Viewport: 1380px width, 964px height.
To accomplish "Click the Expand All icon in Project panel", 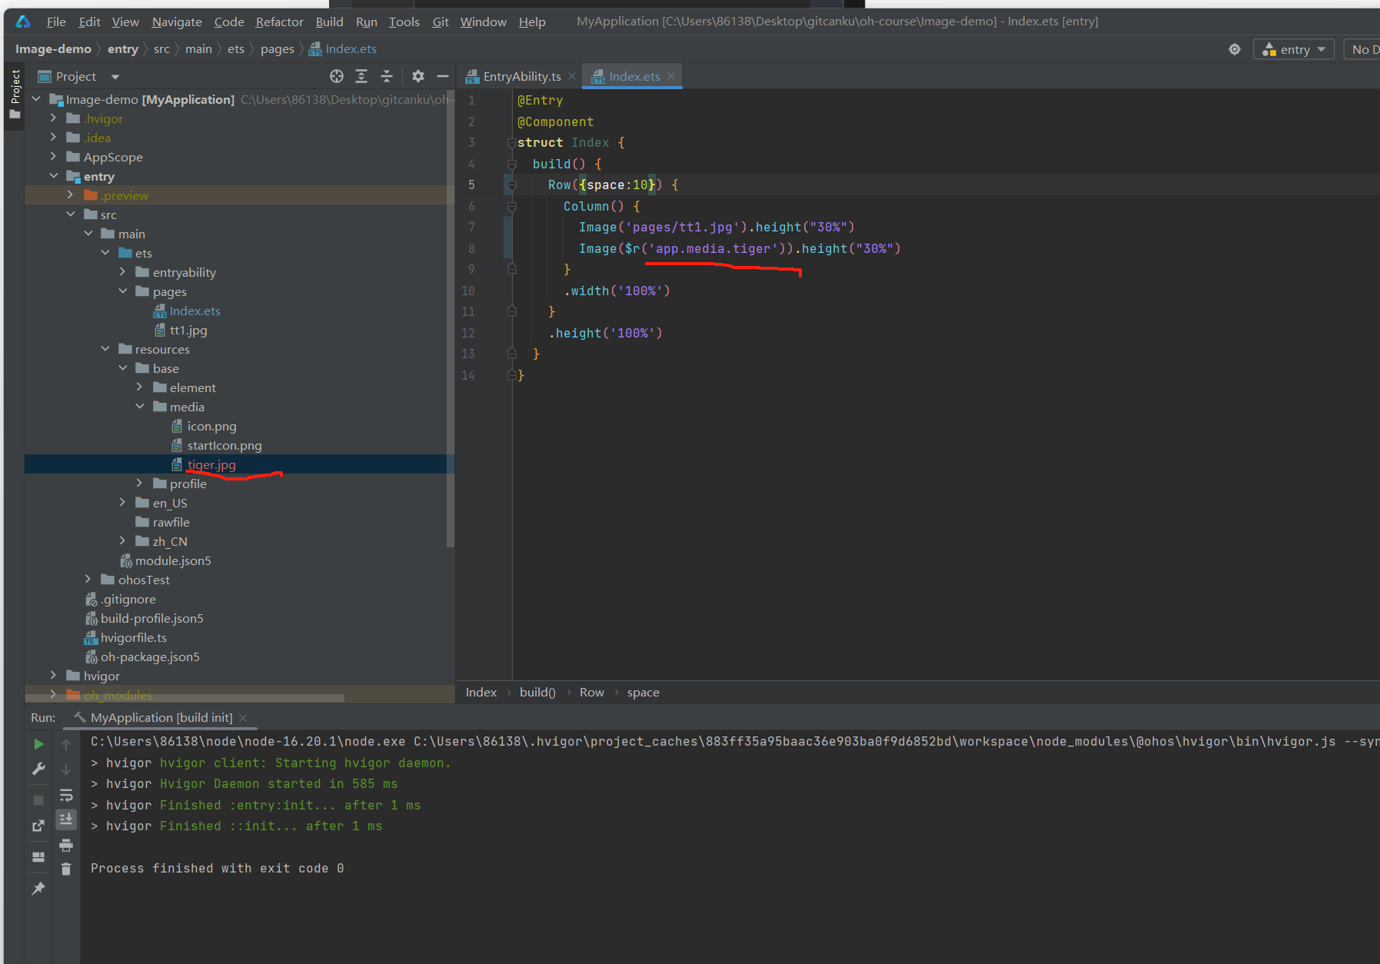I will click(361, 76).
